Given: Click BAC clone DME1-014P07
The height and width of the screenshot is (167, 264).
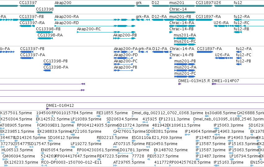Looking at the screenshot, I should [238, 84].
